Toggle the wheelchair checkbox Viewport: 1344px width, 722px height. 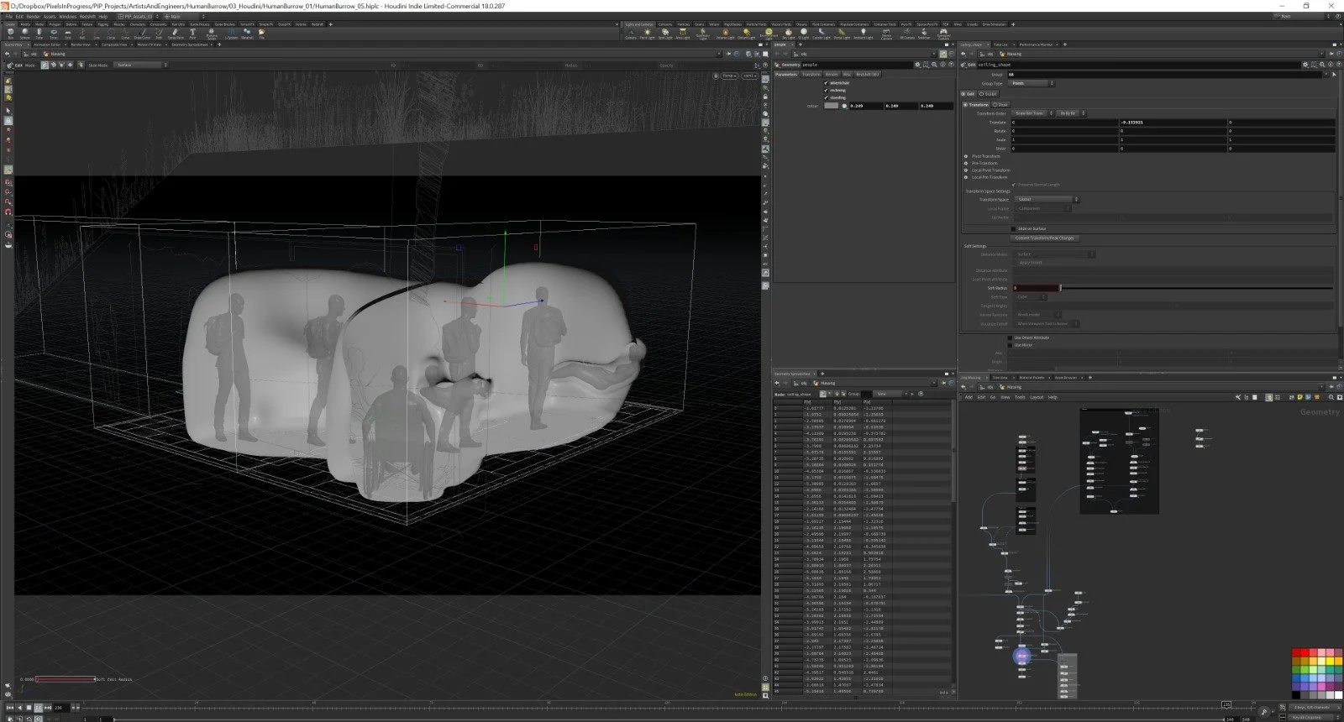(x=827, y=83)
